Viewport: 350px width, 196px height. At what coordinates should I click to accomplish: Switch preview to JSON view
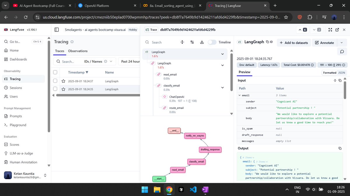click(342, 73)
